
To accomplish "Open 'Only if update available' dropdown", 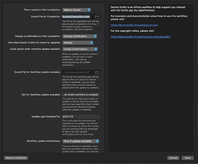I will click(81, 141).
